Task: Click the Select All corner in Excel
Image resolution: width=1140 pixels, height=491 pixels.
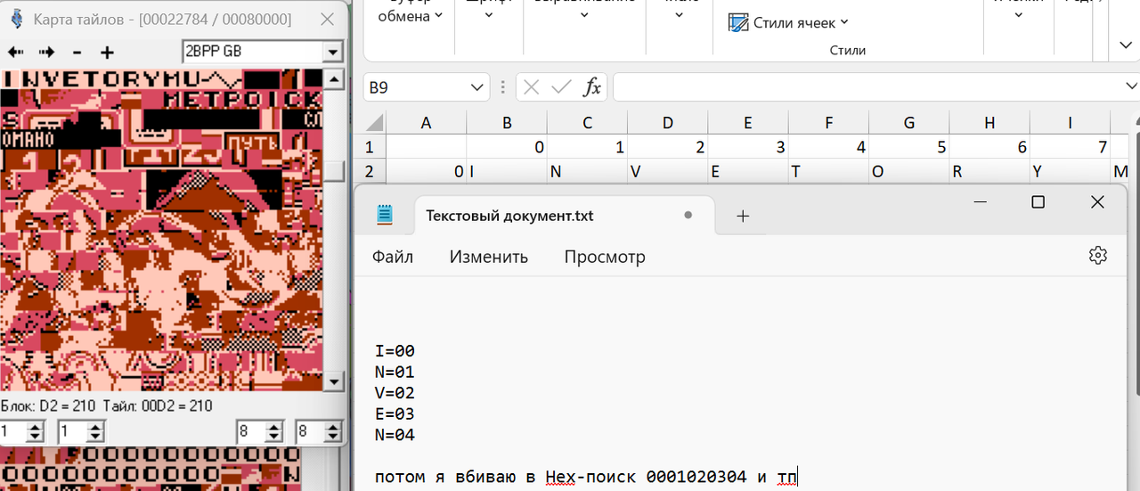Action: (x=374, y=124)
